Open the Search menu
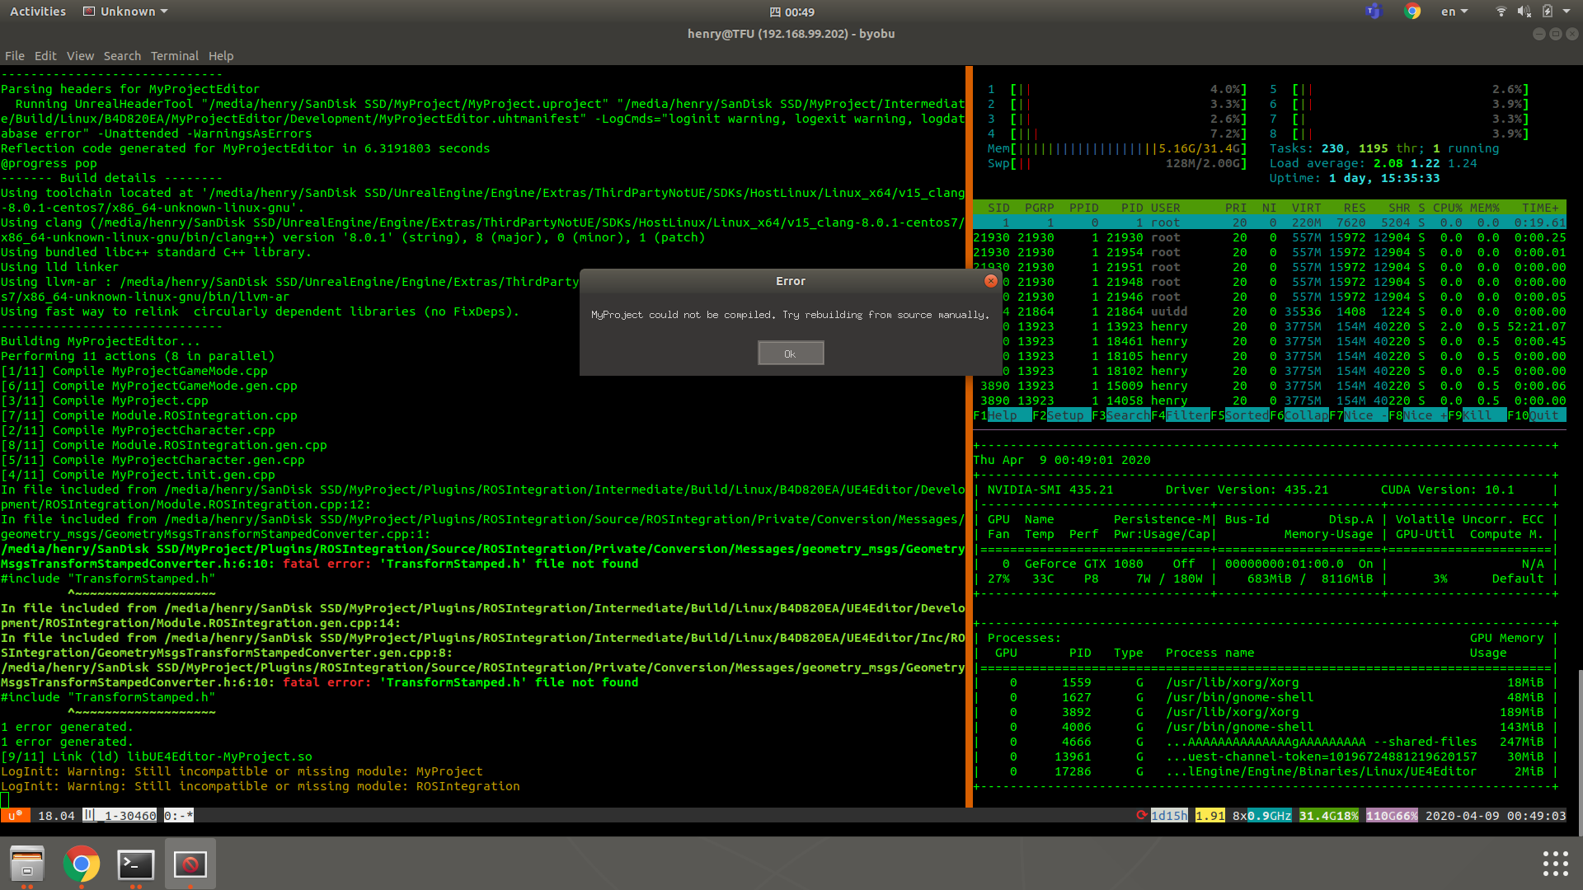Image resolution: width=1583 pixels, height=890 pixels. point(122,56)
